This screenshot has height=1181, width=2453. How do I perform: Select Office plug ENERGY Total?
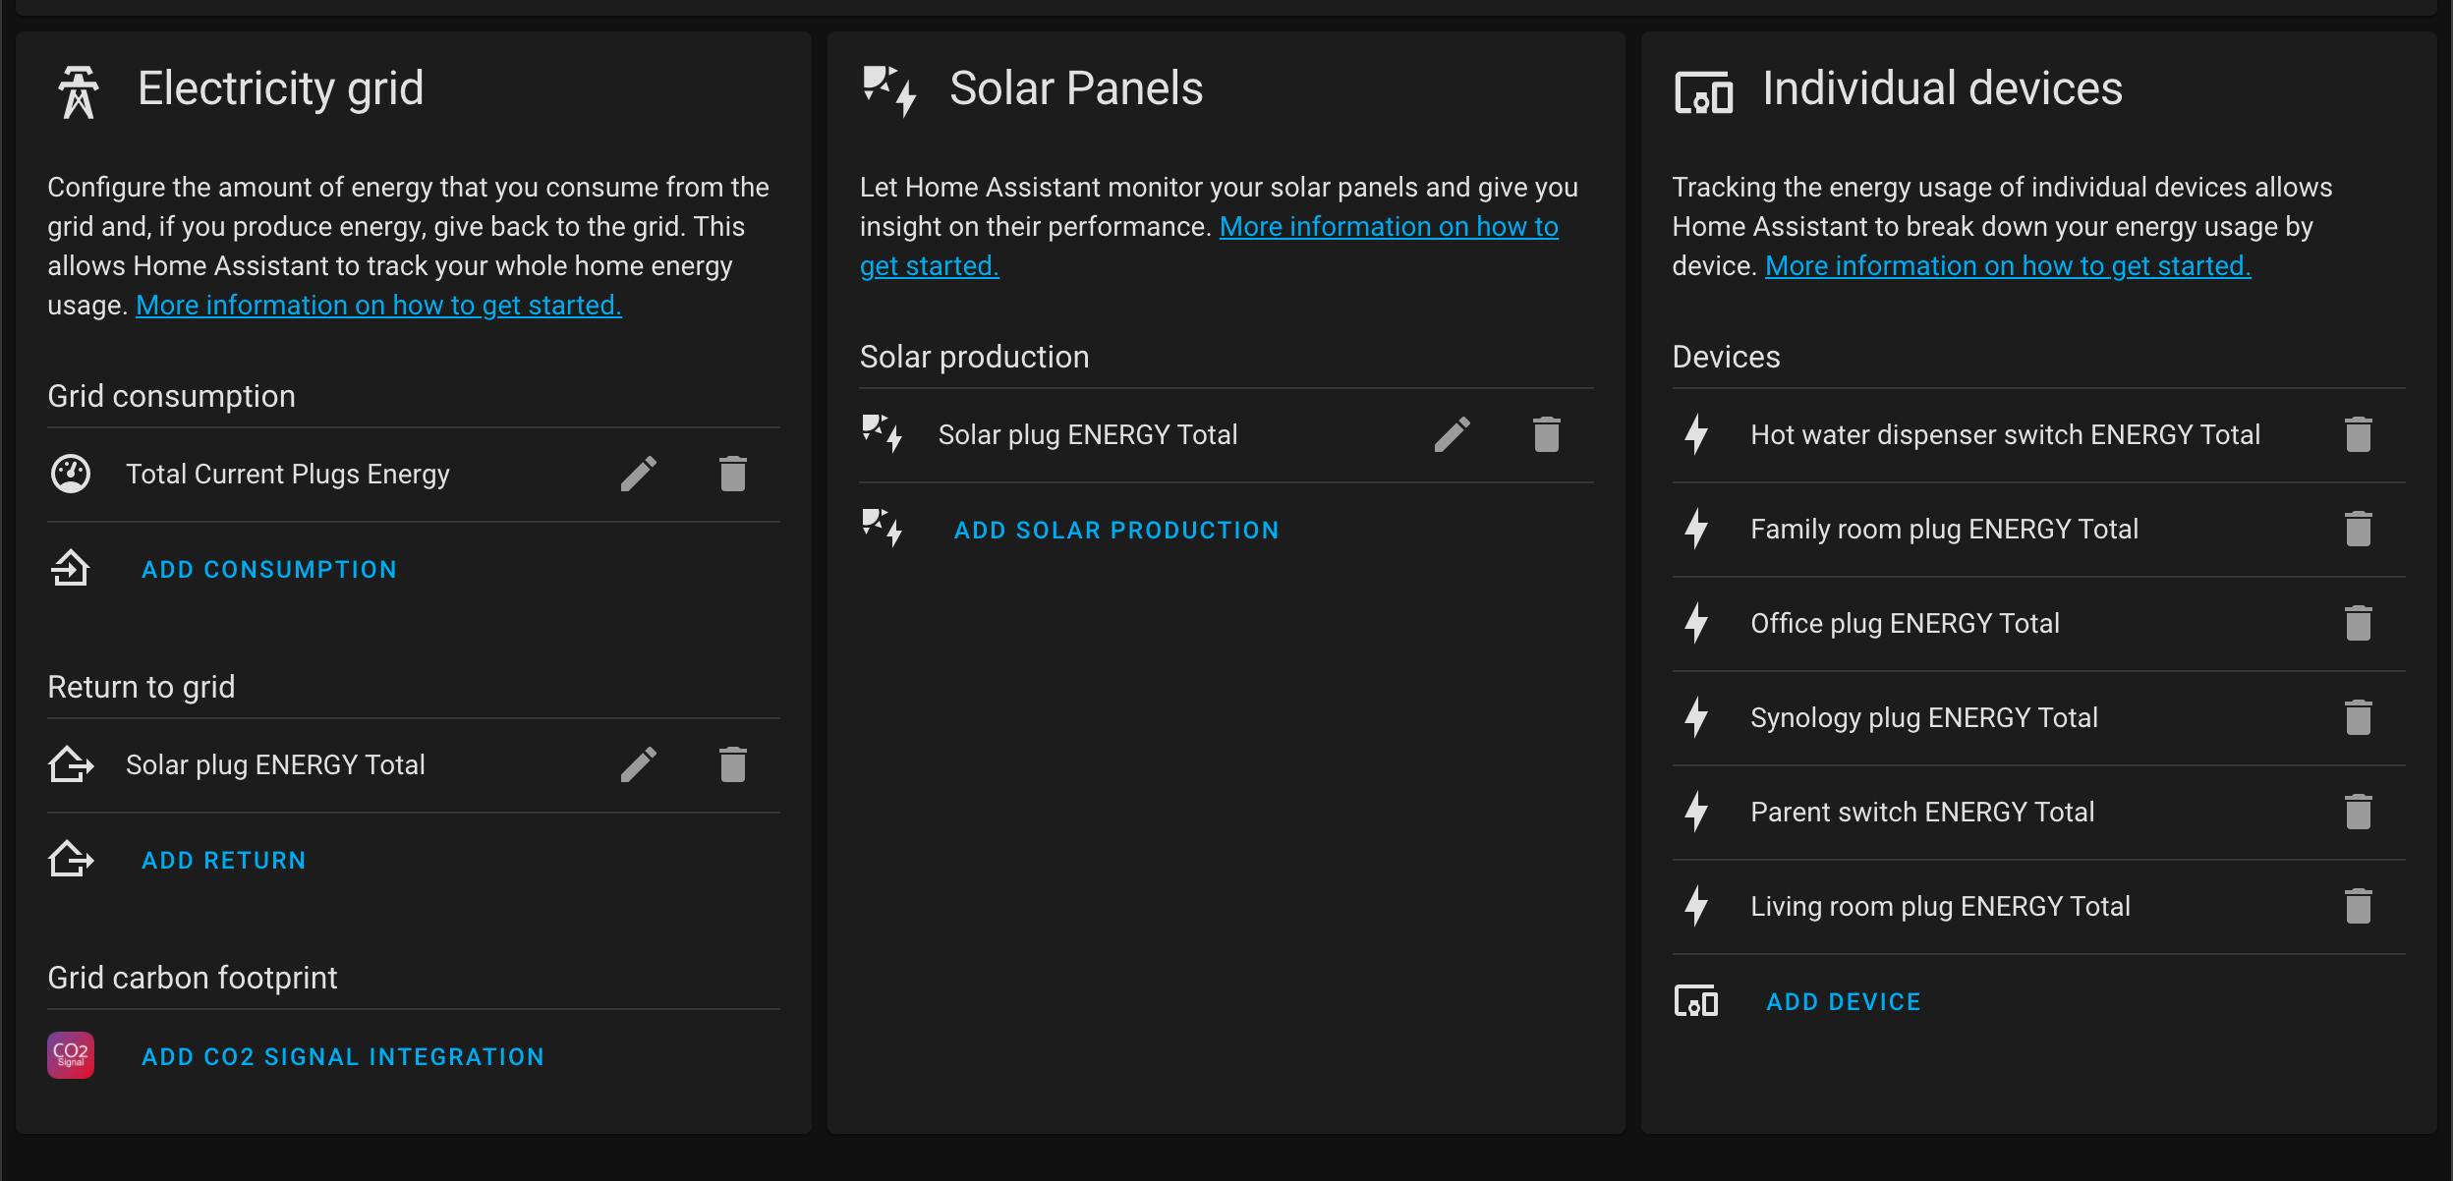pyautogui.click(x=1905, y=624)
